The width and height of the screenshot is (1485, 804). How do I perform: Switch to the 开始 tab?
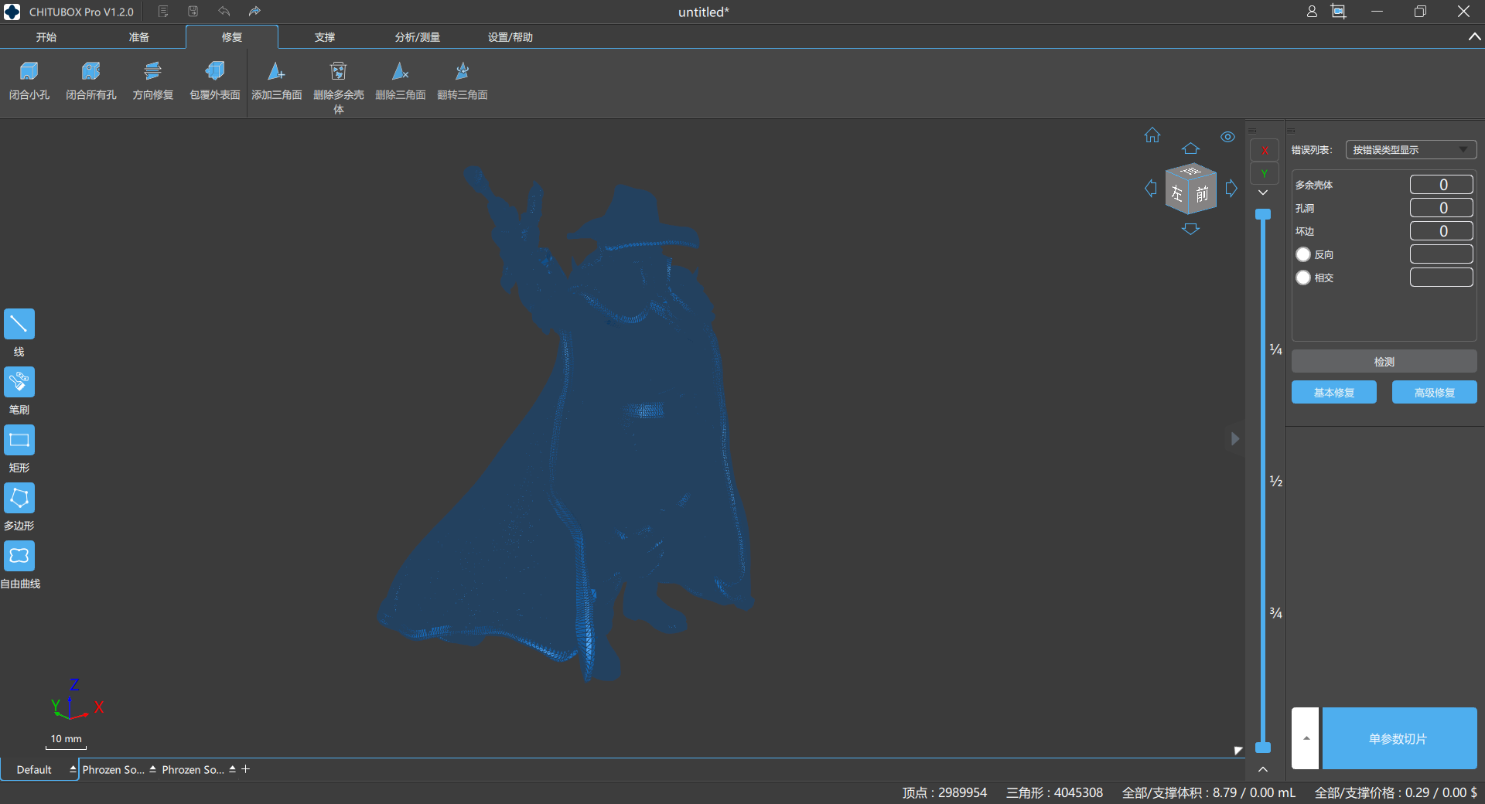(x=46, y=37)
